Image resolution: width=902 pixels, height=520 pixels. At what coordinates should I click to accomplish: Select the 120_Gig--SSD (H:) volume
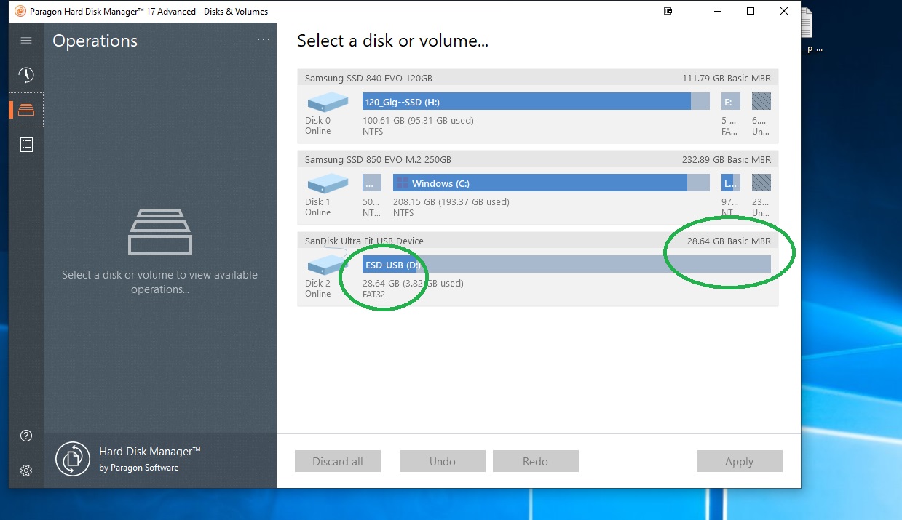[x=536, y=102]
